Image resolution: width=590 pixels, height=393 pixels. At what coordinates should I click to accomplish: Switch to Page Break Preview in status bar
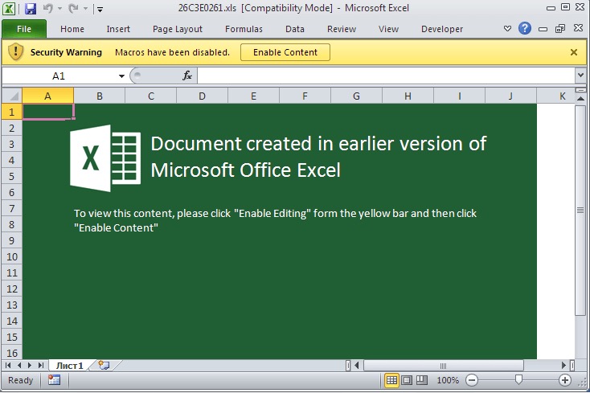[421, 380]
